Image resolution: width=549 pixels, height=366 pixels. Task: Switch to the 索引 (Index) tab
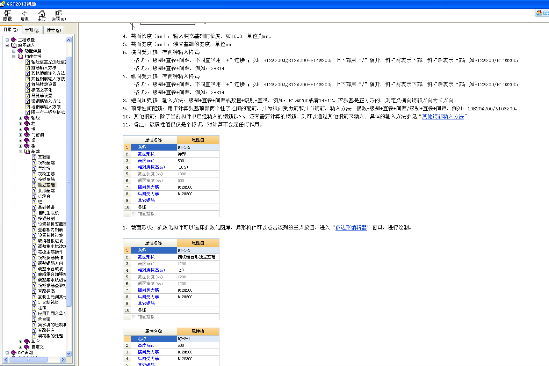[x=32, y=30]
